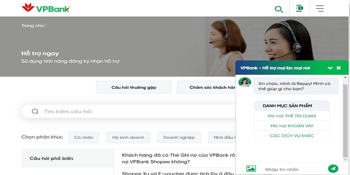
Task: Select the Nhà đầu tư segment
Action: [222, 137]
